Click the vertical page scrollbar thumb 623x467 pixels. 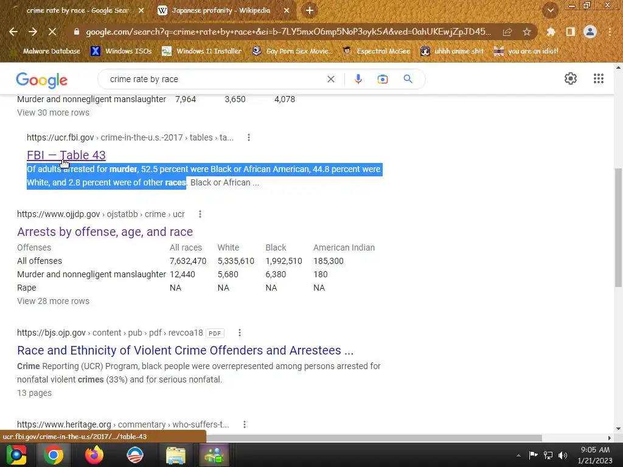click(618, 227)
